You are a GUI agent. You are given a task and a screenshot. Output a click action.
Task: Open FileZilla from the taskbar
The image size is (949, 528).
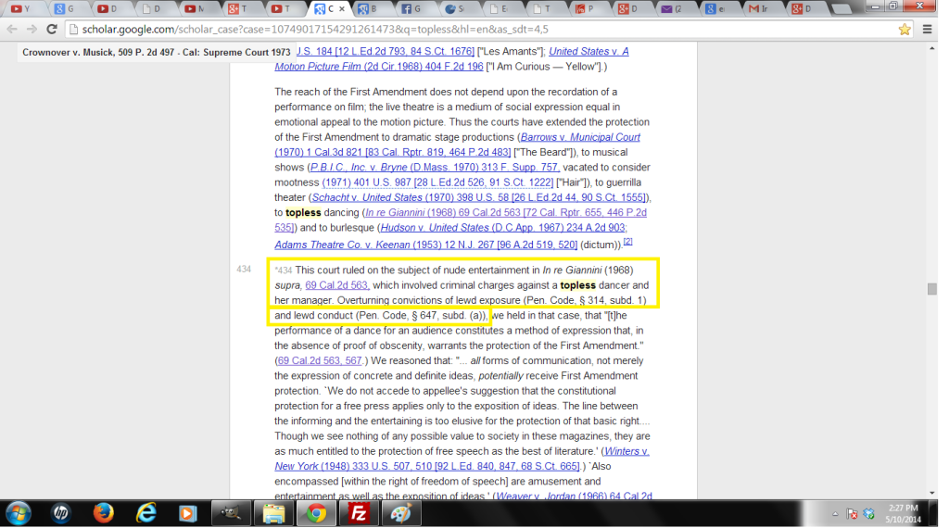(x=359, y=513)
